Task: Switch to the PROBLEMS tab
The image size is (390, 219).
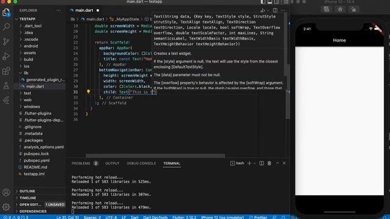Action: pyautogui.click(x=81, y=163)
